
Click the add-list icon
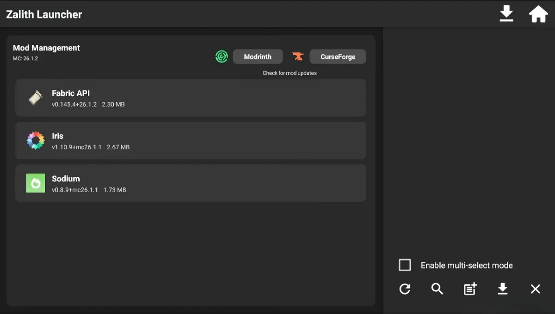(x=470, y=289)
